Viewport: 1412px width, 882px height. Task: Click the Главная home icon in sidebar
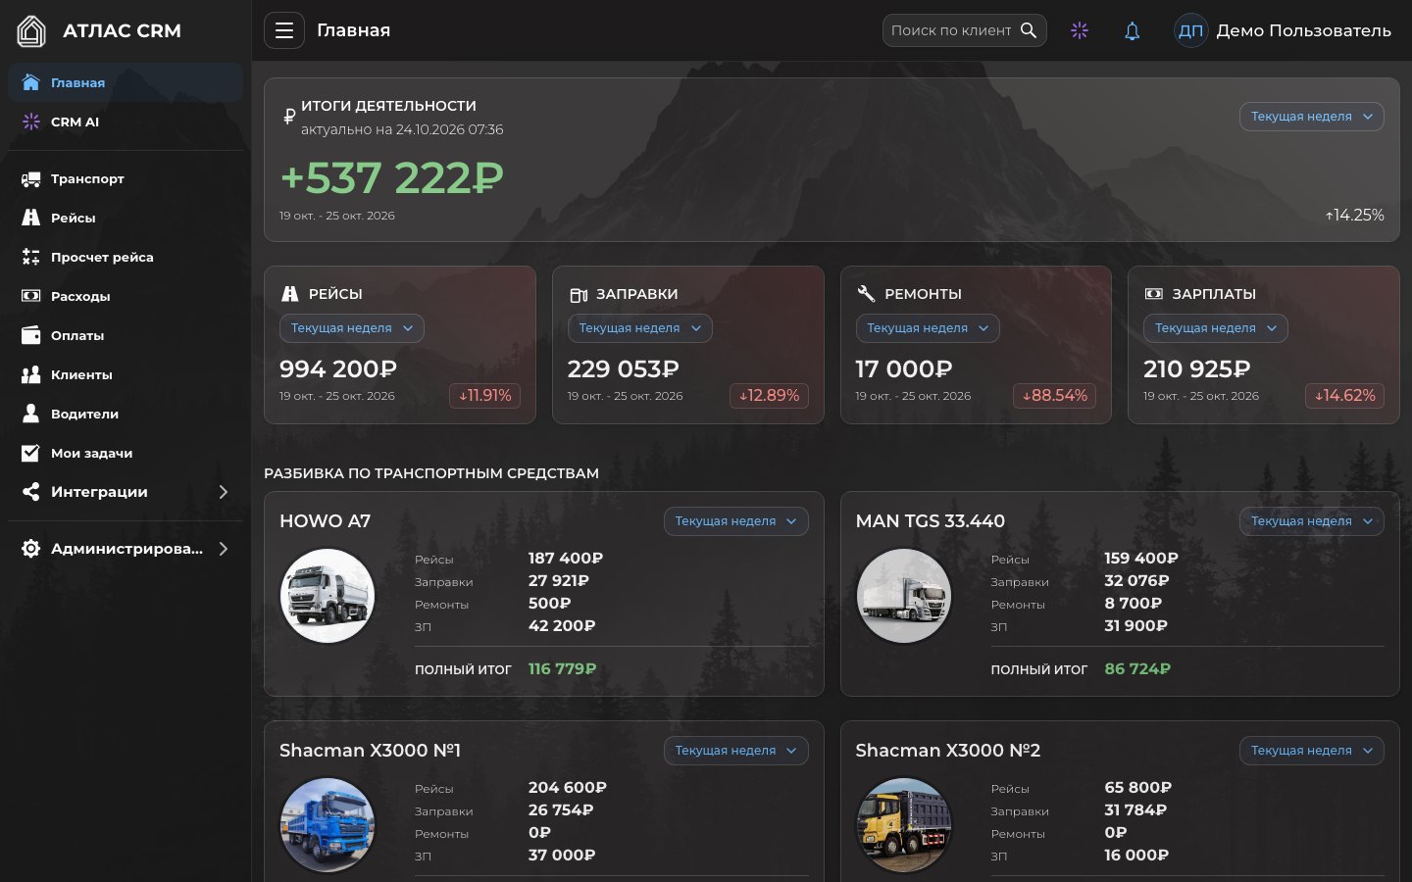(x=31, y=82)
